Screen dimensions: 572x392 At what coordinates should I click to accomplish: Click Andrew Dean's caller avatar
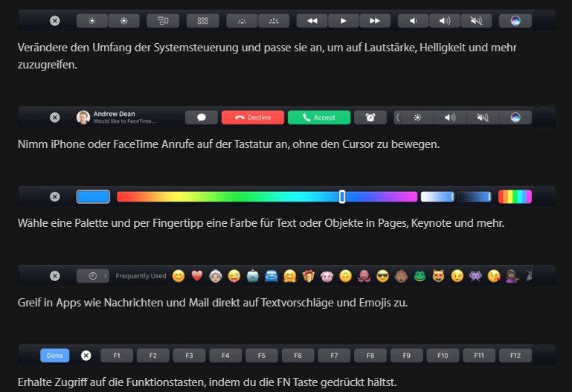(83, 118)
